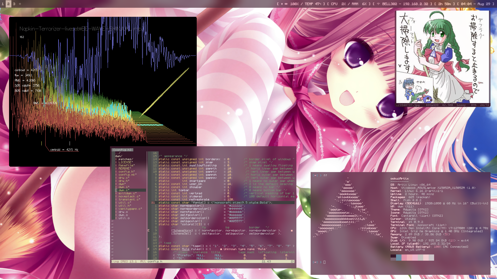Click the config.h name in vim statusline
The height and width of the screenshot is (279, 497).
coord(155,261)
